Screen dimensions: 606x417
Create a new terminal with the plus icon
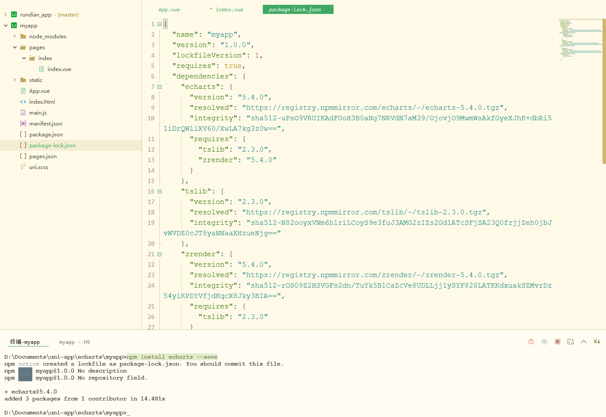(571, 342)
